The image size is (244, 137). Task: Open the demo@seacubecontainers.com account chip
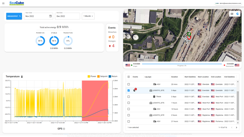tap(228, 3)
